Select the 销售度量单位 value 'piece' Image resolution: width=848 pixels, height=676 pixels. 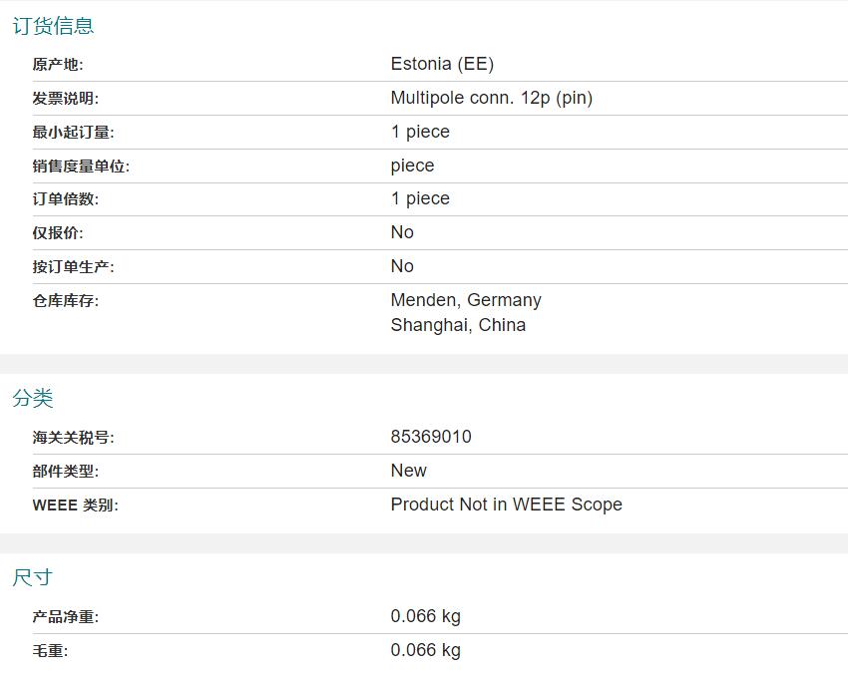(x=412, y=166)
